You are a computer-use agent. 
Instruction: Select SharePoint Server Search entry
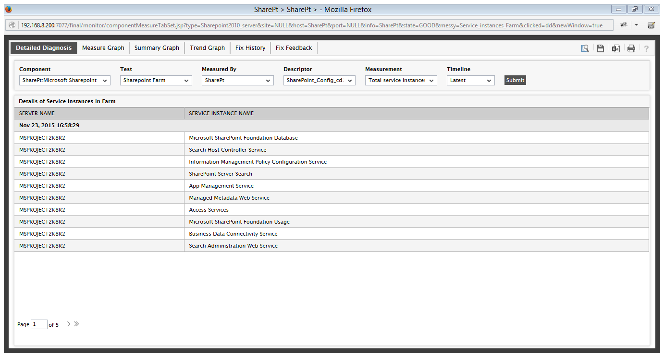pyautogui.click(x=221, y=174)
